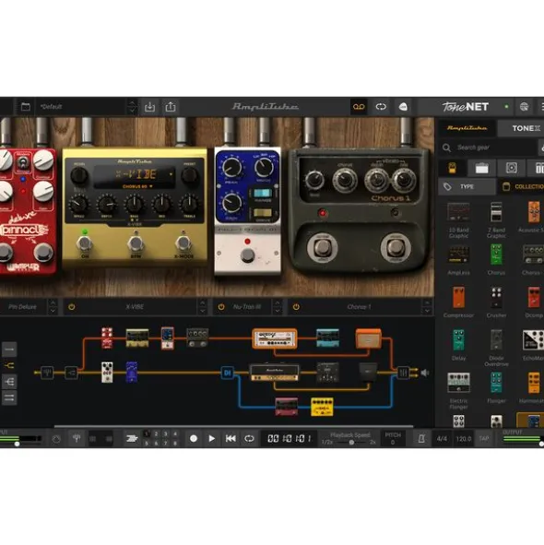Select the Diode Overdrive pedal
The height and width of the screenshot is (545, 544).
coord(496,348)
